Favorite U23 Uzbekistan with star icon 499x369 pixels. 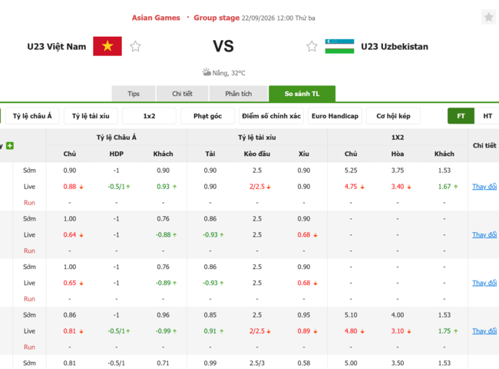(x=312, y=47)
